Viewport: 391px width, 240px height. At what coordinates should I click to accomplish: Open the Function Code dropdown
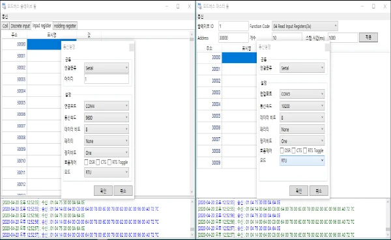(x=305, y=26)
